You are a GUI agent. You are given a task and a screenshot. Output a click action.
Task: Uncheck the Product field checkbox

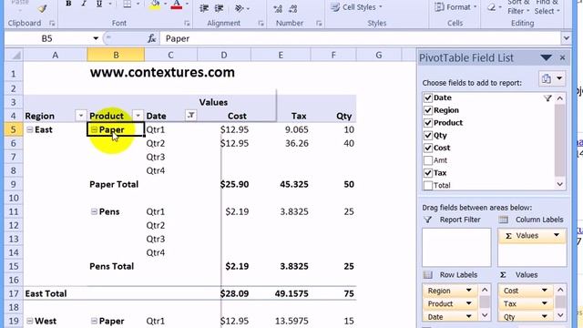pos(428,123)
